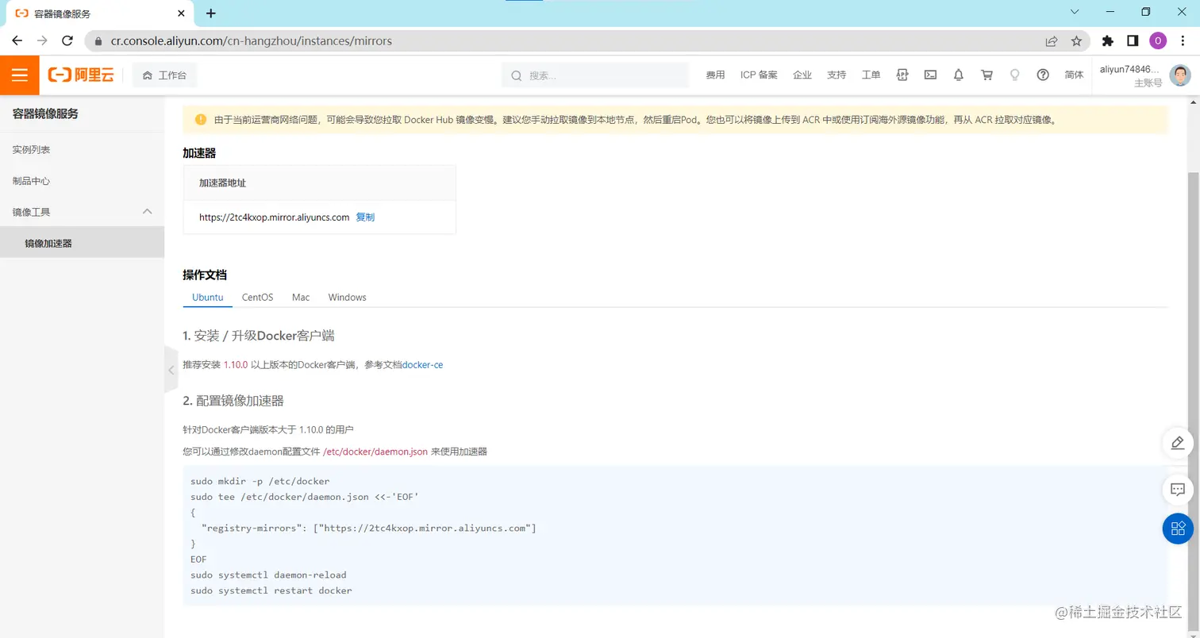This screenshot has width=1200, height=638.
Task: Open browser extensions puzzle icon
Action: tap(1108, 40)
